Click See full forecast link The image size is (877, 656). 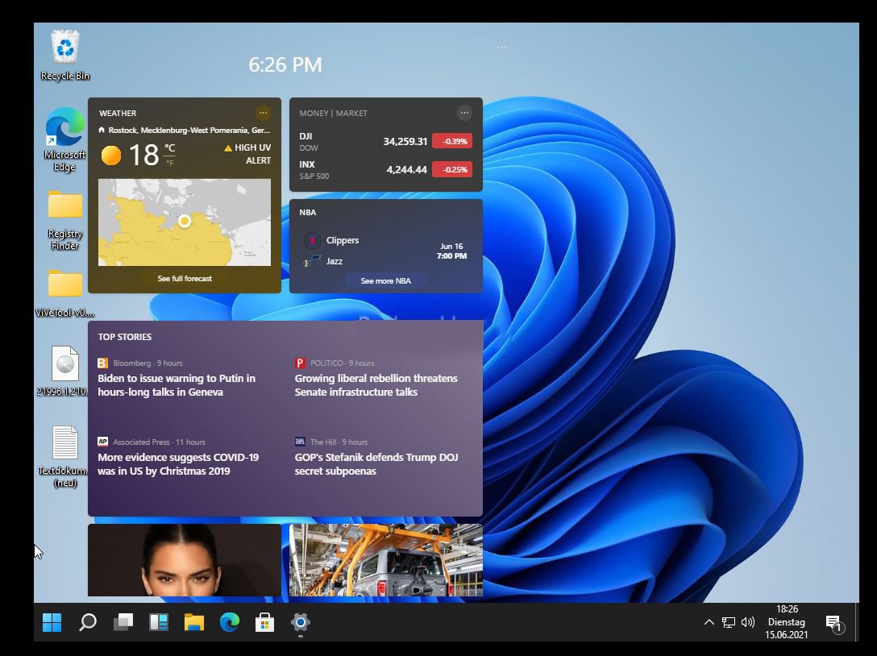(x=185, y=279)
